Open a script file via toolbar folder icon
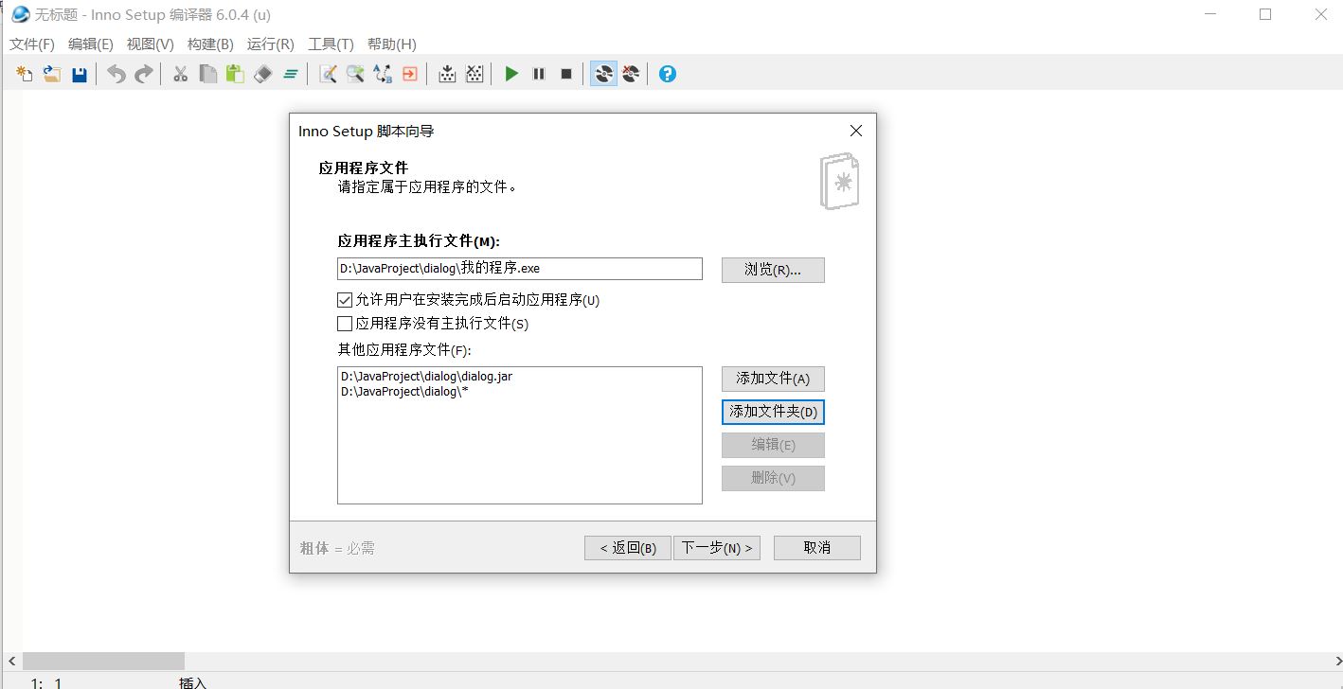 point(52,74)
